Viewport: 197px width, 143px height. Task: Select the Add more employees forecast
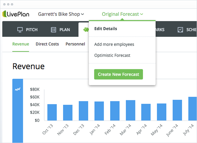coord(114,44)
